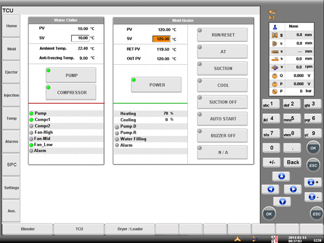The height and width of the screenshot is (243, 324).
Task: Click the left arrow navigation key
Action: pyautogui.click(x=270, y=189)
